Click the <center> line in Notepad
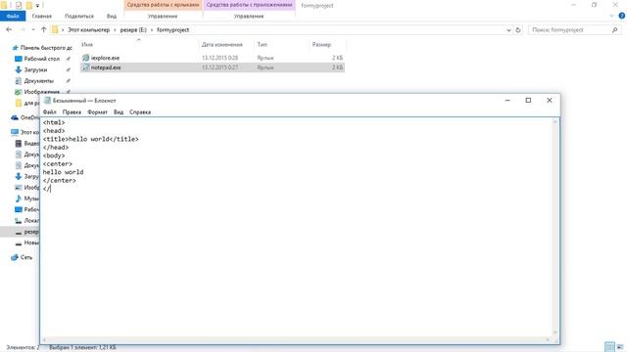 tap(58, 163)
